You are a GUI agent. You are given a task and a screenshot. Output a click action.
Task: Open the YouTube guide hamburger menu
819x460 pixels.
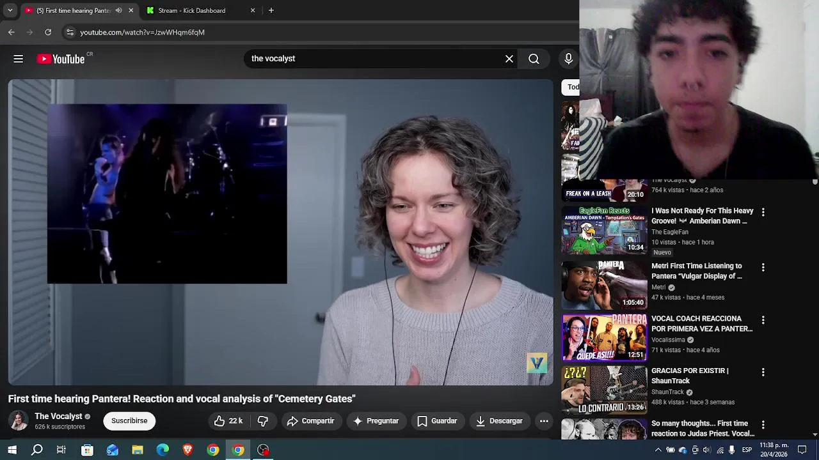[19, 59]
